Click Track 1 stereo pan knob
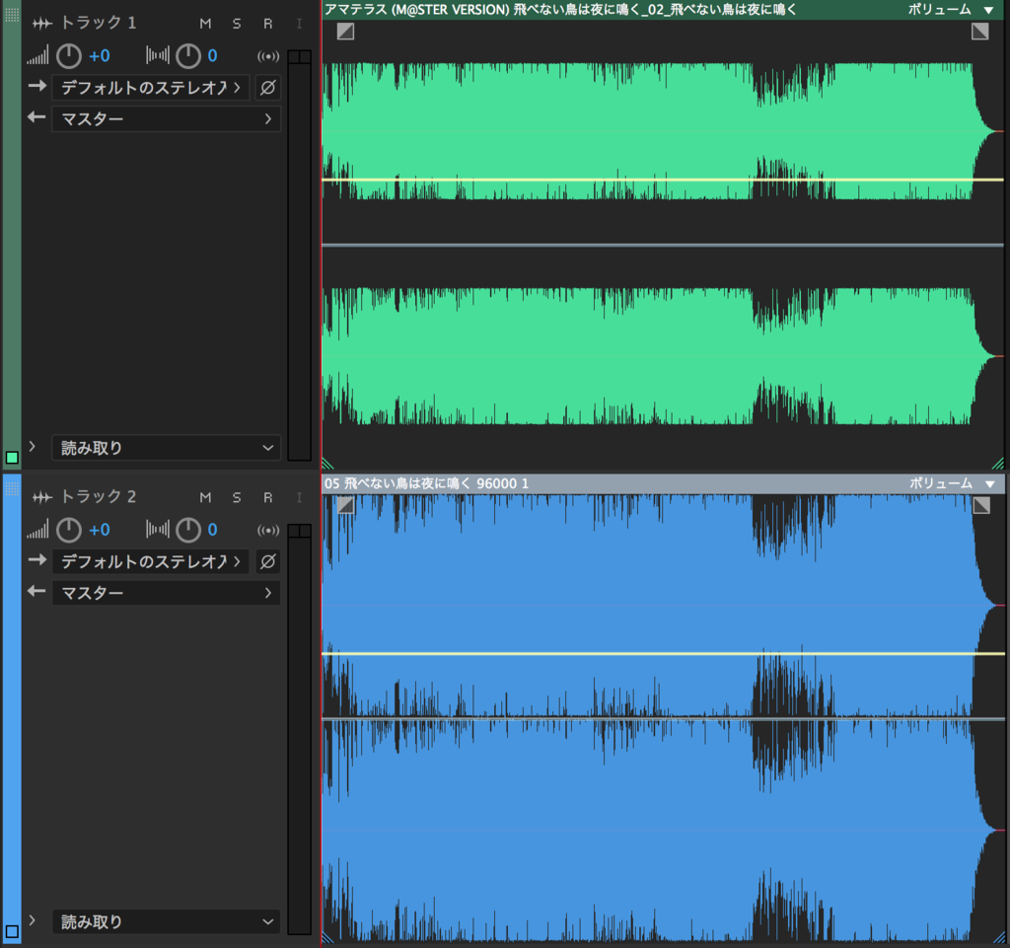1010x948 pixels. pyautogui.click(x=188, y=56)
